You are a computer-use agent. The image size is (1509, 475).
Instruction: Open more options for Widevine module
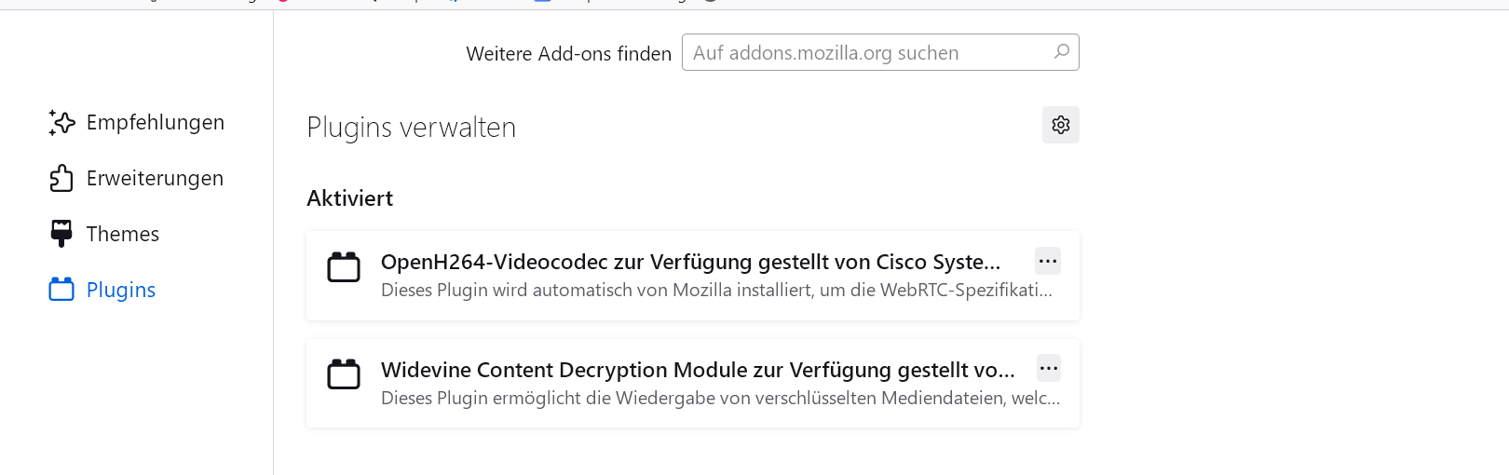(x=1048, y=369)
